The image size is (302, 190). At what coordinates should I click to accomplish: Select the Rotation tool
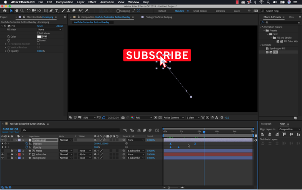pos(29,11)
